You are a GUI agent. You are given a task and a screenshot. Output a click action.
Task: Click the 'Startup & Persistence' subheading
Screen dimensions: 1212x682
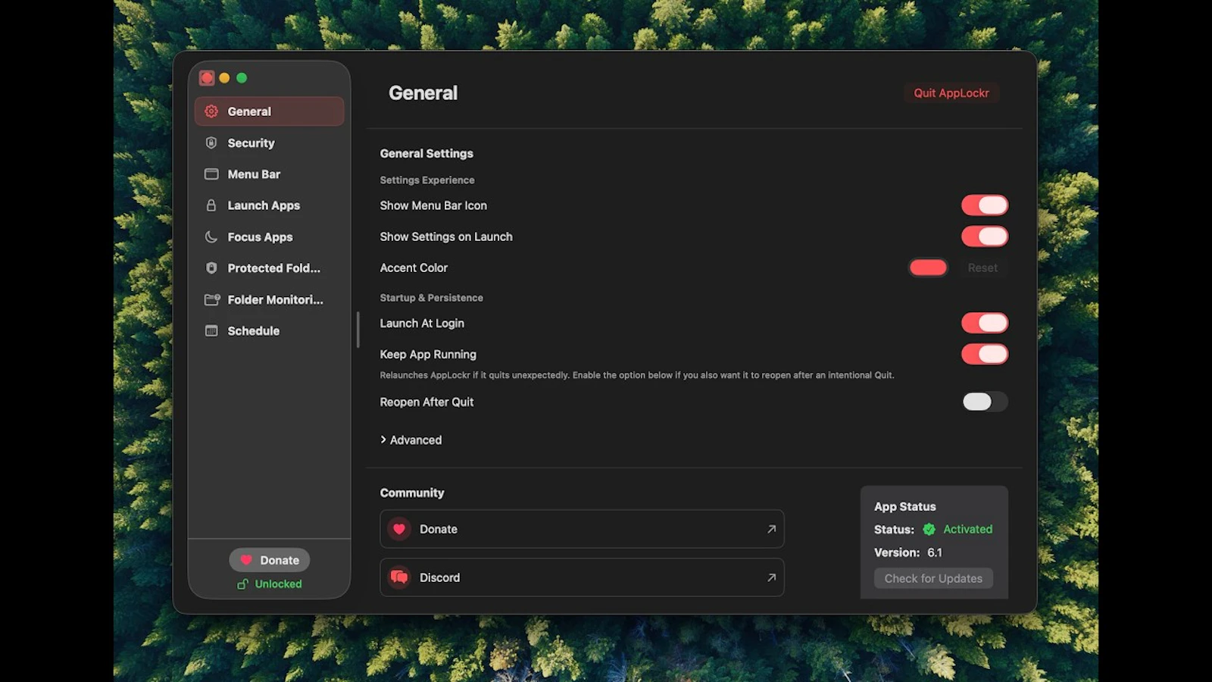click(x=431, y=298)
